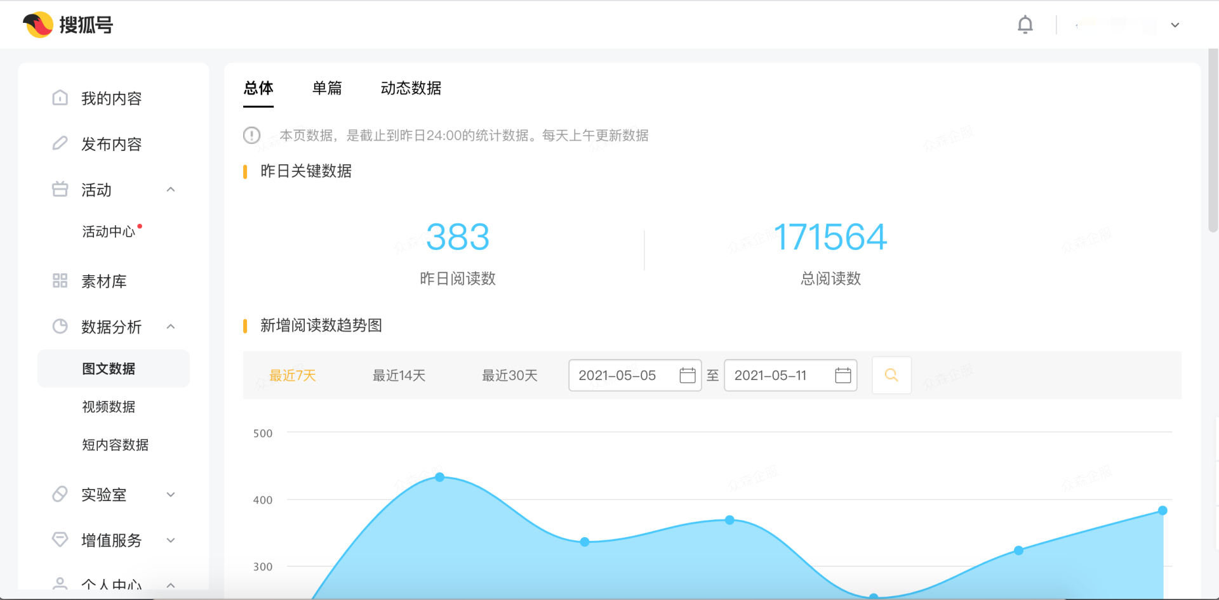Open the notification bell
The height and width of the screenshot is (600, 1219).
(x=1025, y=25)
